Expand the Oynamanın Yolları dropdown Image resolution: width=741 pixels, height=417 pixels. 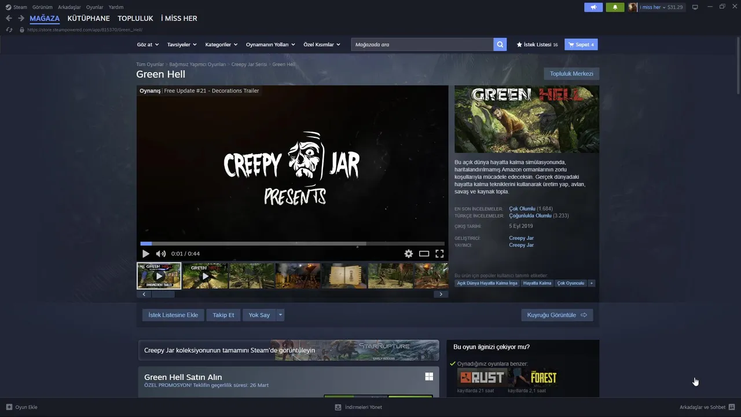click(x=270, y=45)
